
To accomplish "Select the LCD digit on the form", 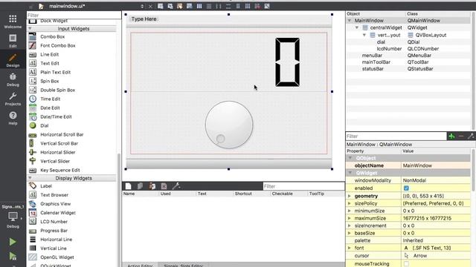I will [287, 62].
